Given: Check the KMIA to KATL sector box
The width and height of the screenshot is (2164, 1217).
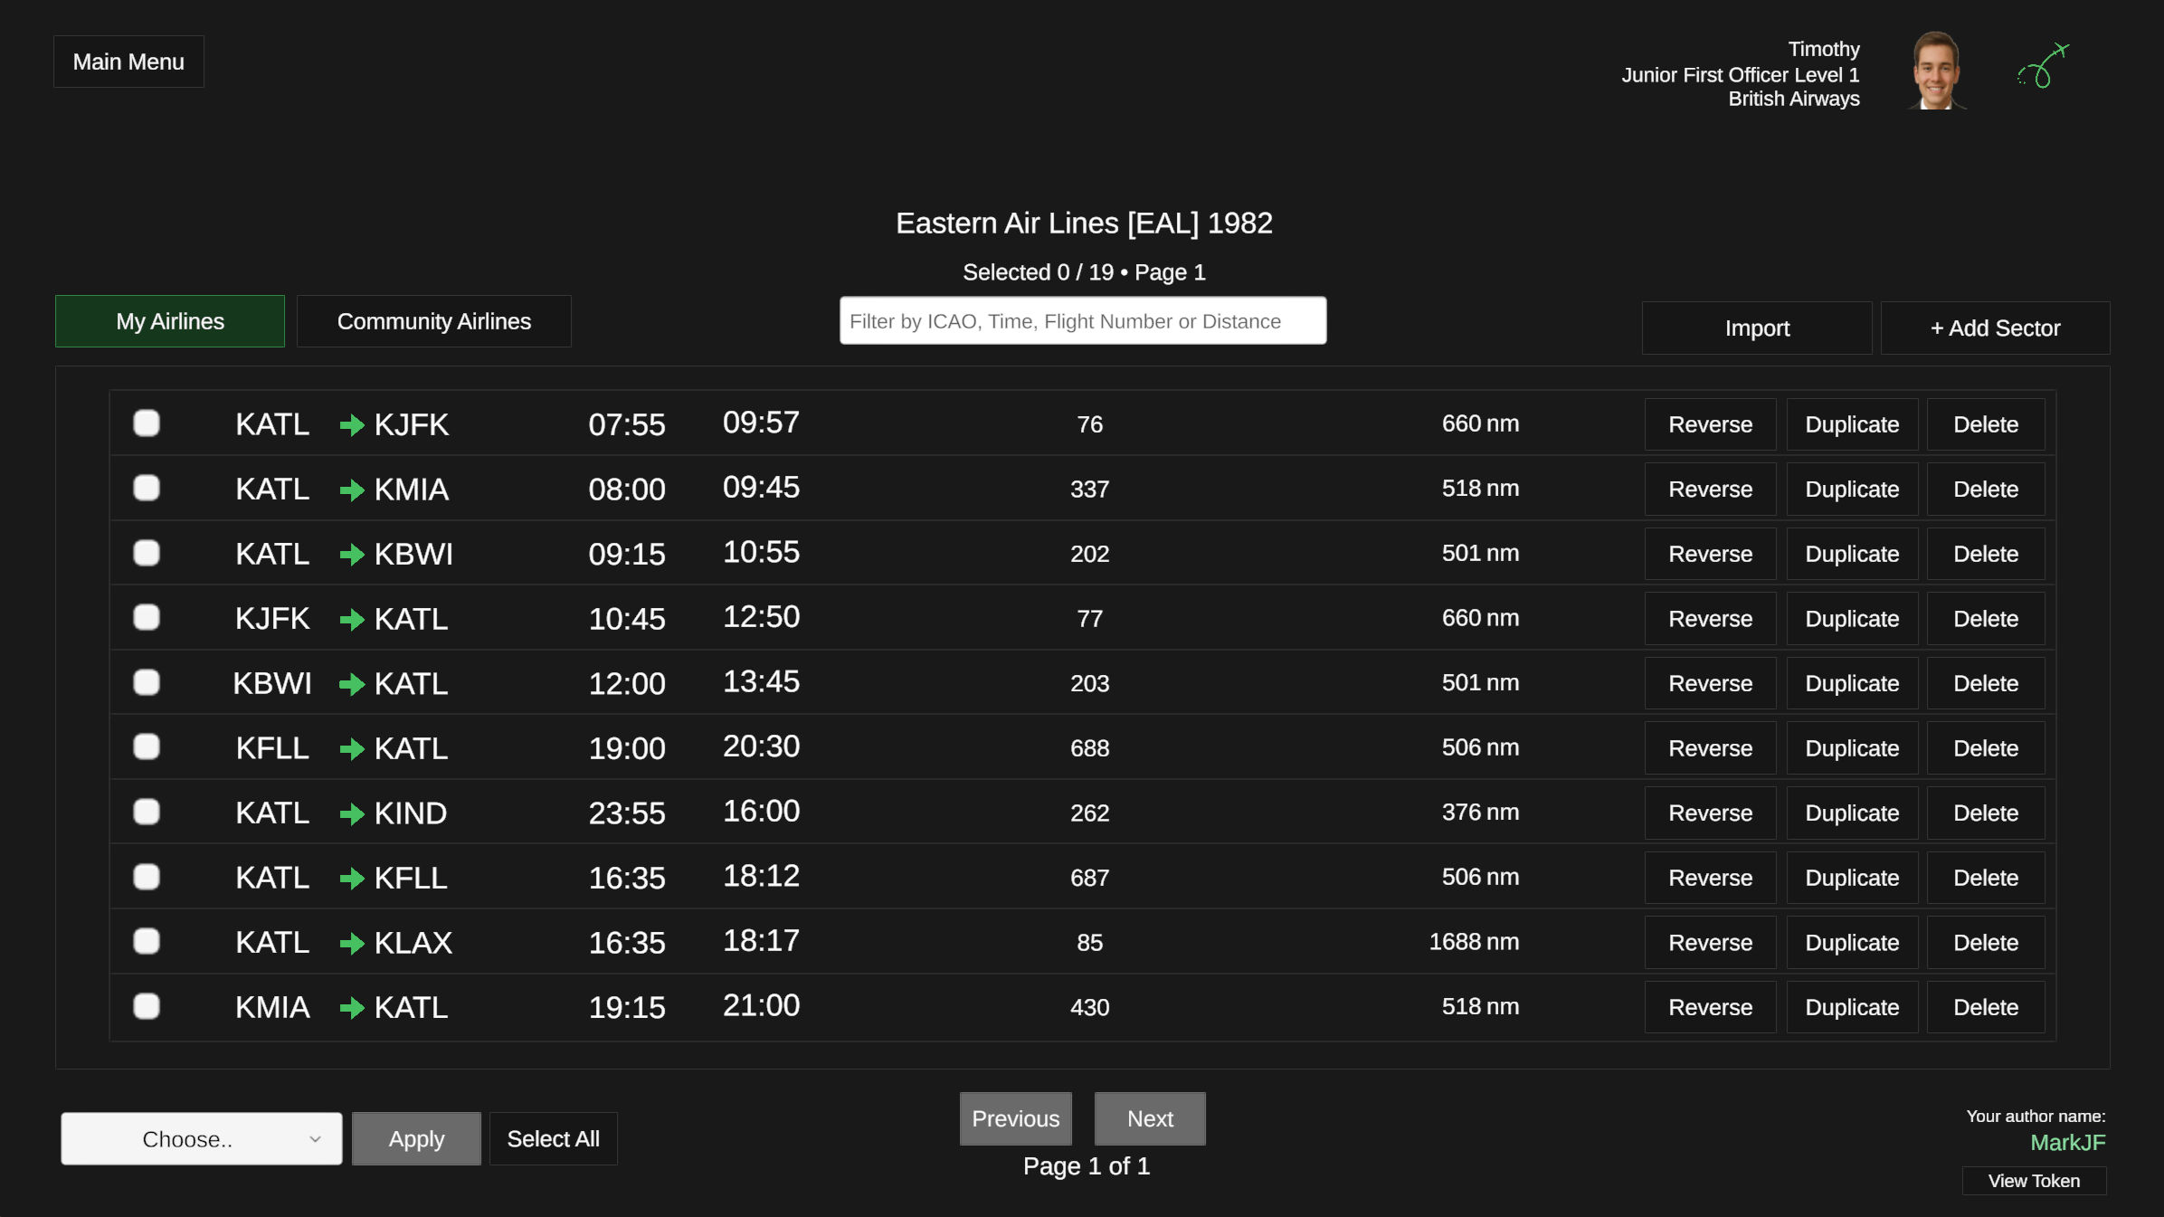Looking at the screenshot, I should pos(147,1006).
